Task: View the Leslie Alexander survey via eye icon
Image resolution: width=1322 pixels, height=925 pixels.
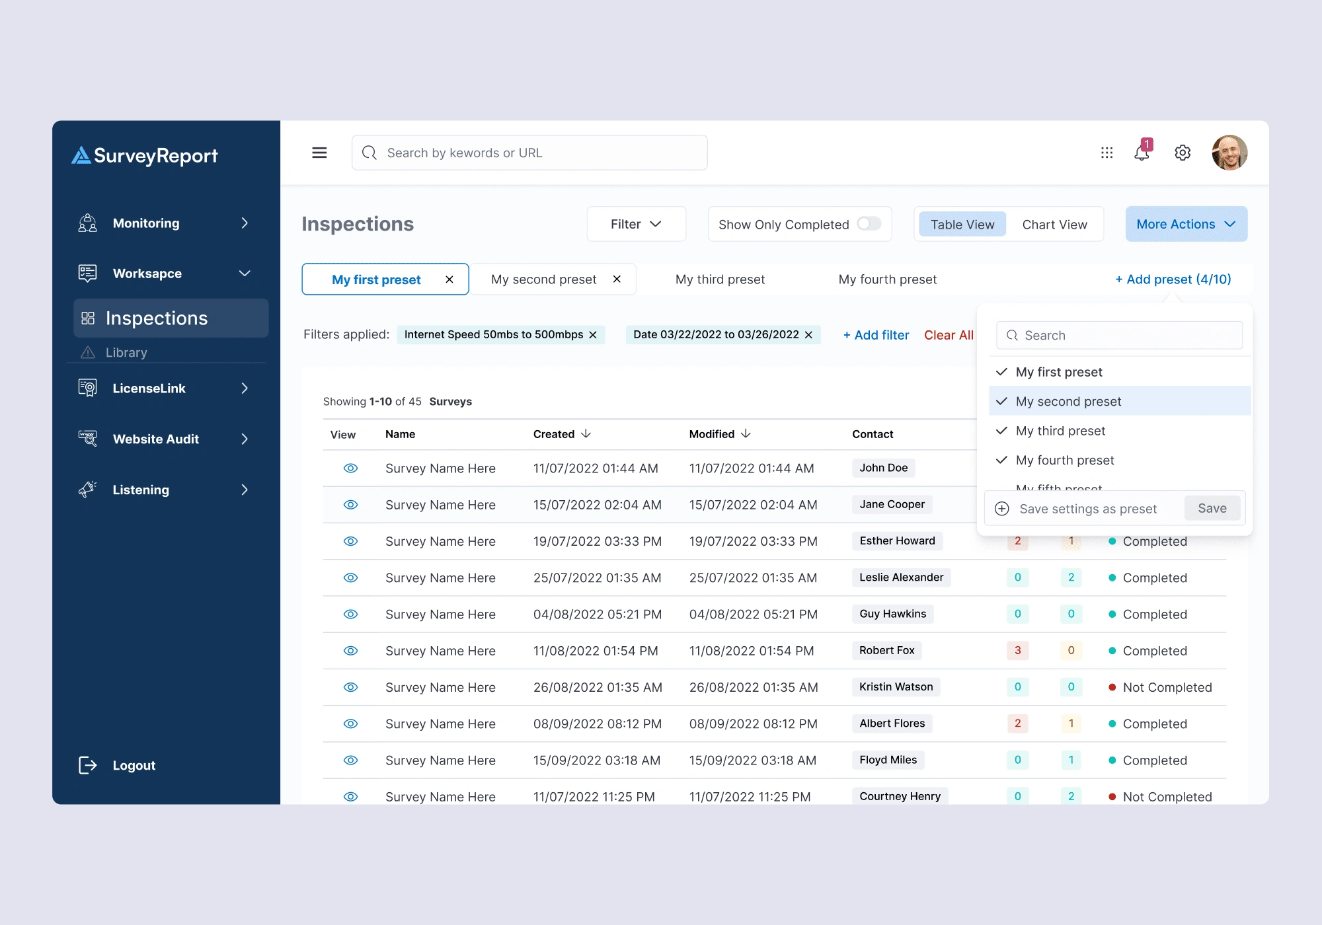Action: coord(351,577)
